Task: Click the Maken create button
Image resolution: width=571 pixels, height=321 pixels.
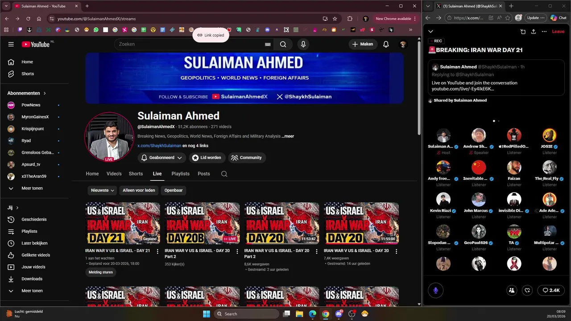Action: tap(363, 44)
